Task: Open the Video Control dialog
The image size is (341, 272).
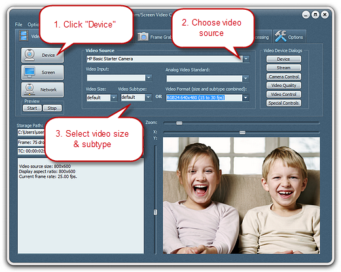Action: 283,94
